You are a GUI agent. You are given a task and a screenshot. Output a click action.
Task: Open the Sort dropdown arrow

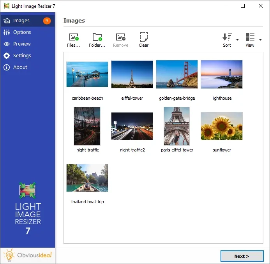point(237,40)
